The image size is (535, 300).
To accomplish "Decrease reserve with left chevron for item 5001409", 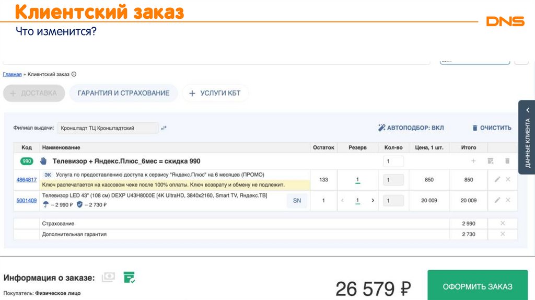I will pos(343,200).
